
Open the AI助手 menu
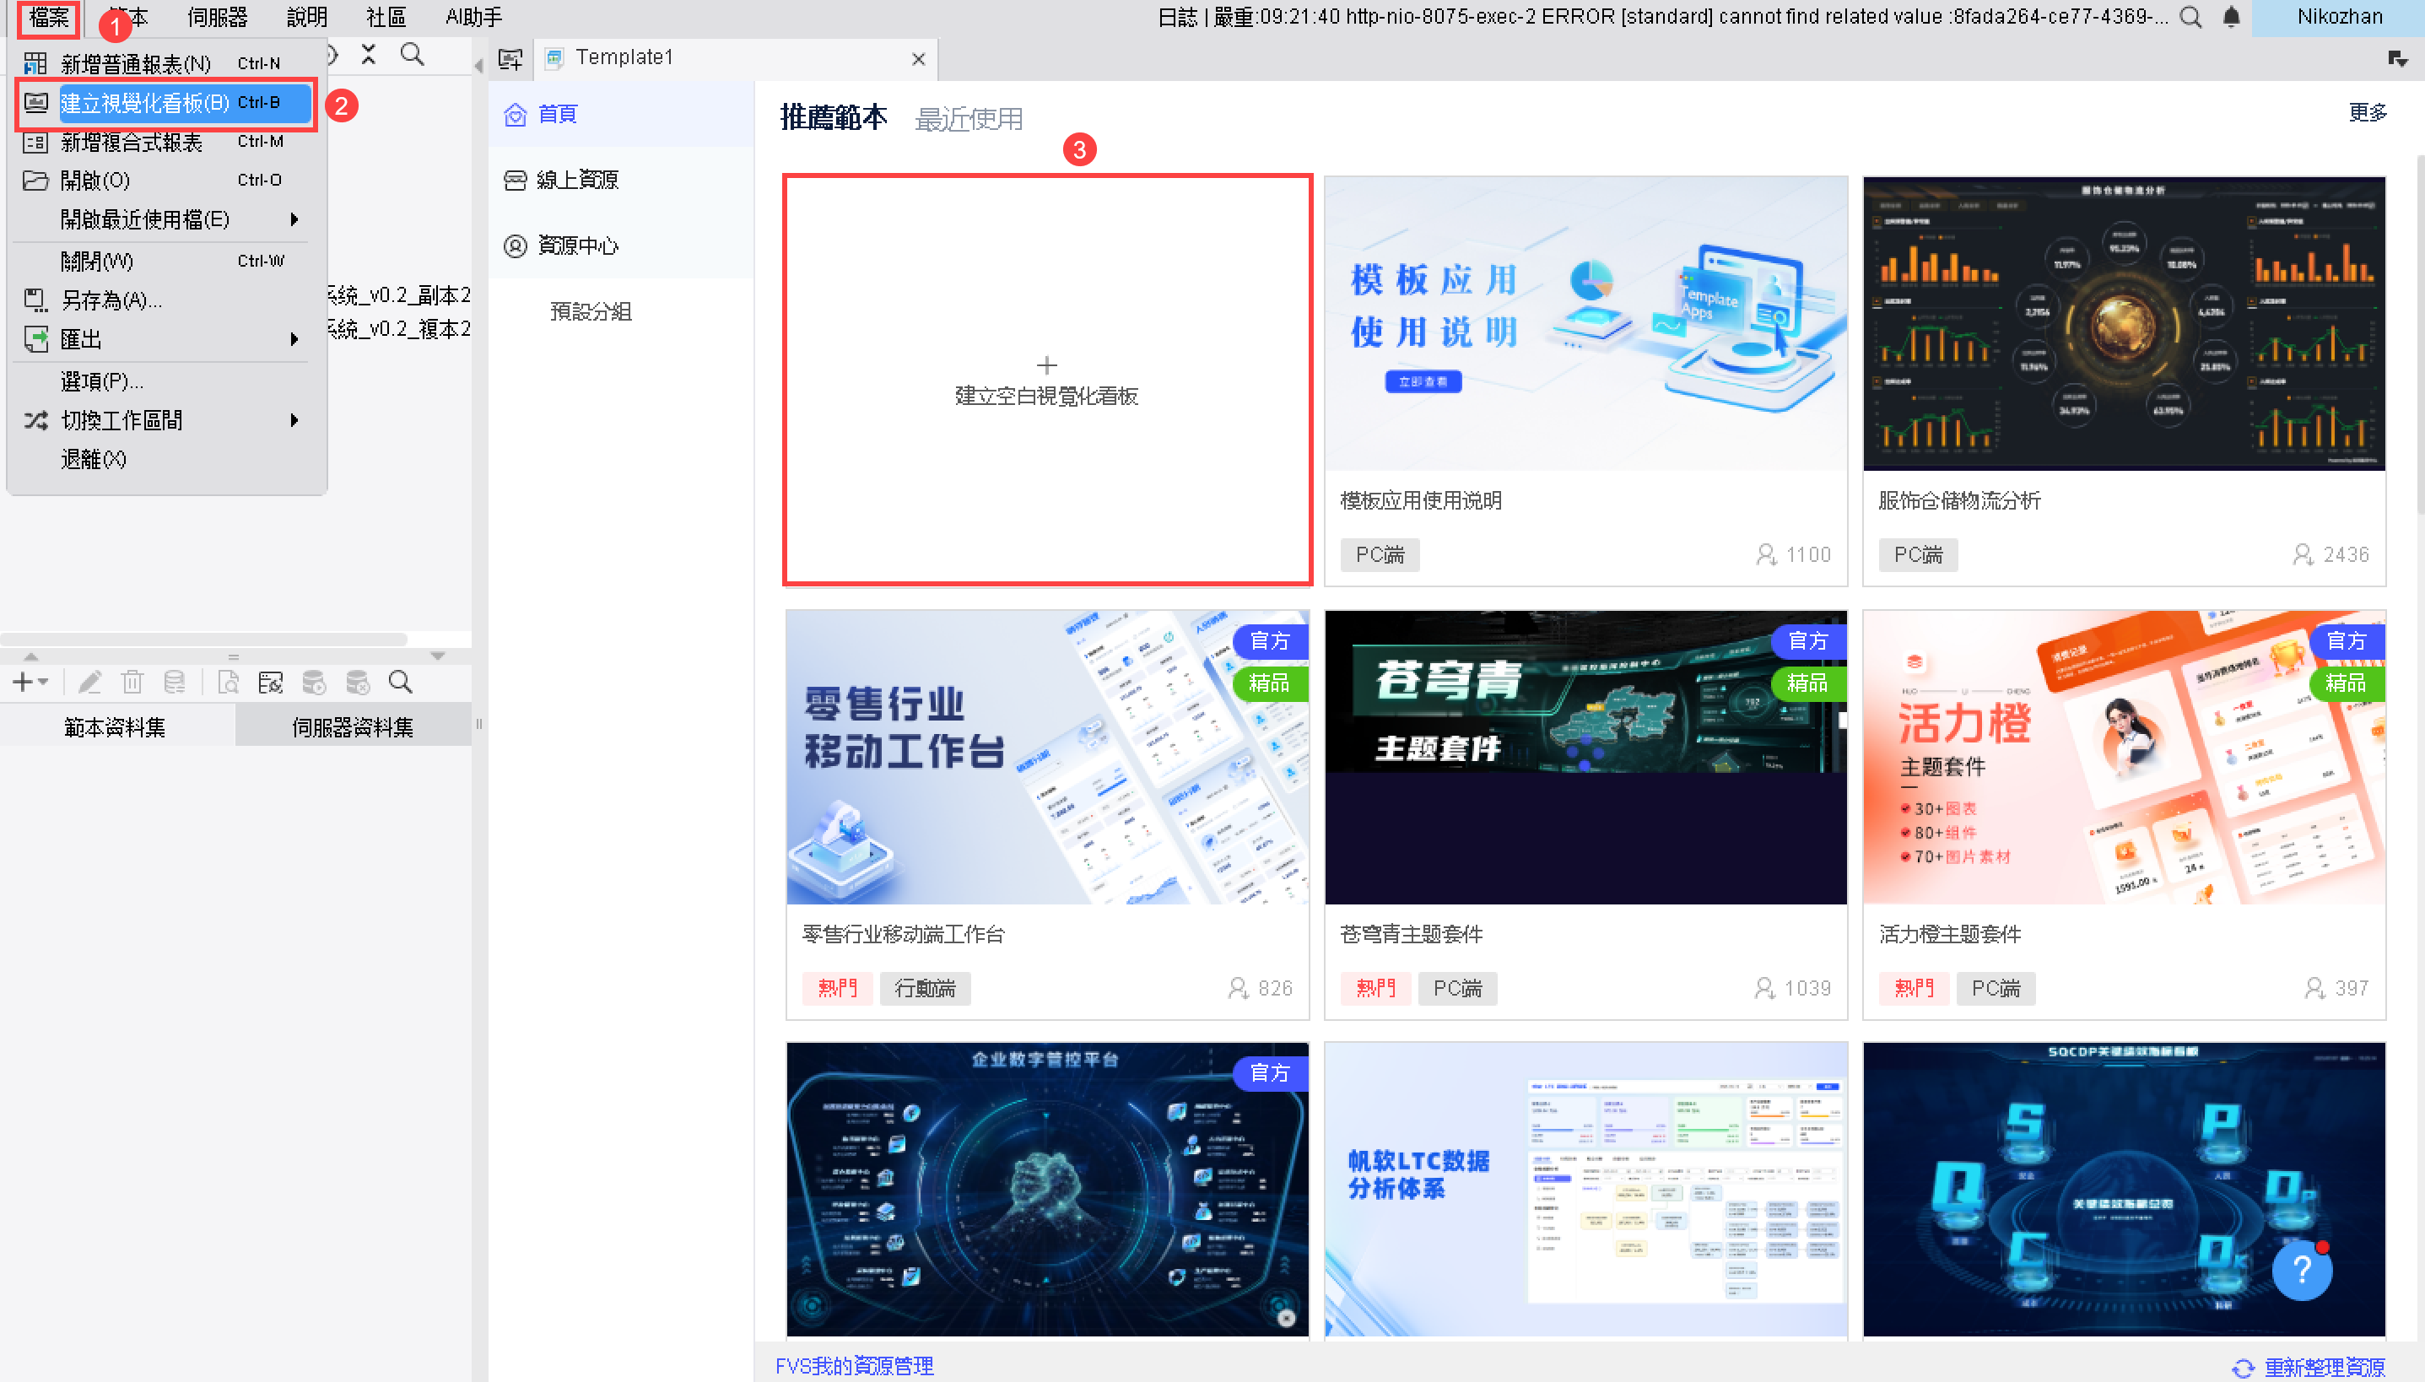(x=473, y=17)
